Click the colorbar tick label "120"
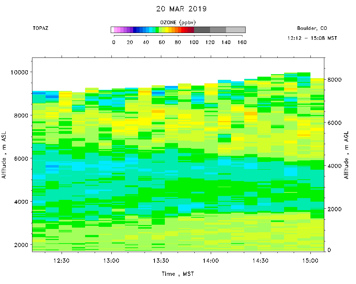 210,42
